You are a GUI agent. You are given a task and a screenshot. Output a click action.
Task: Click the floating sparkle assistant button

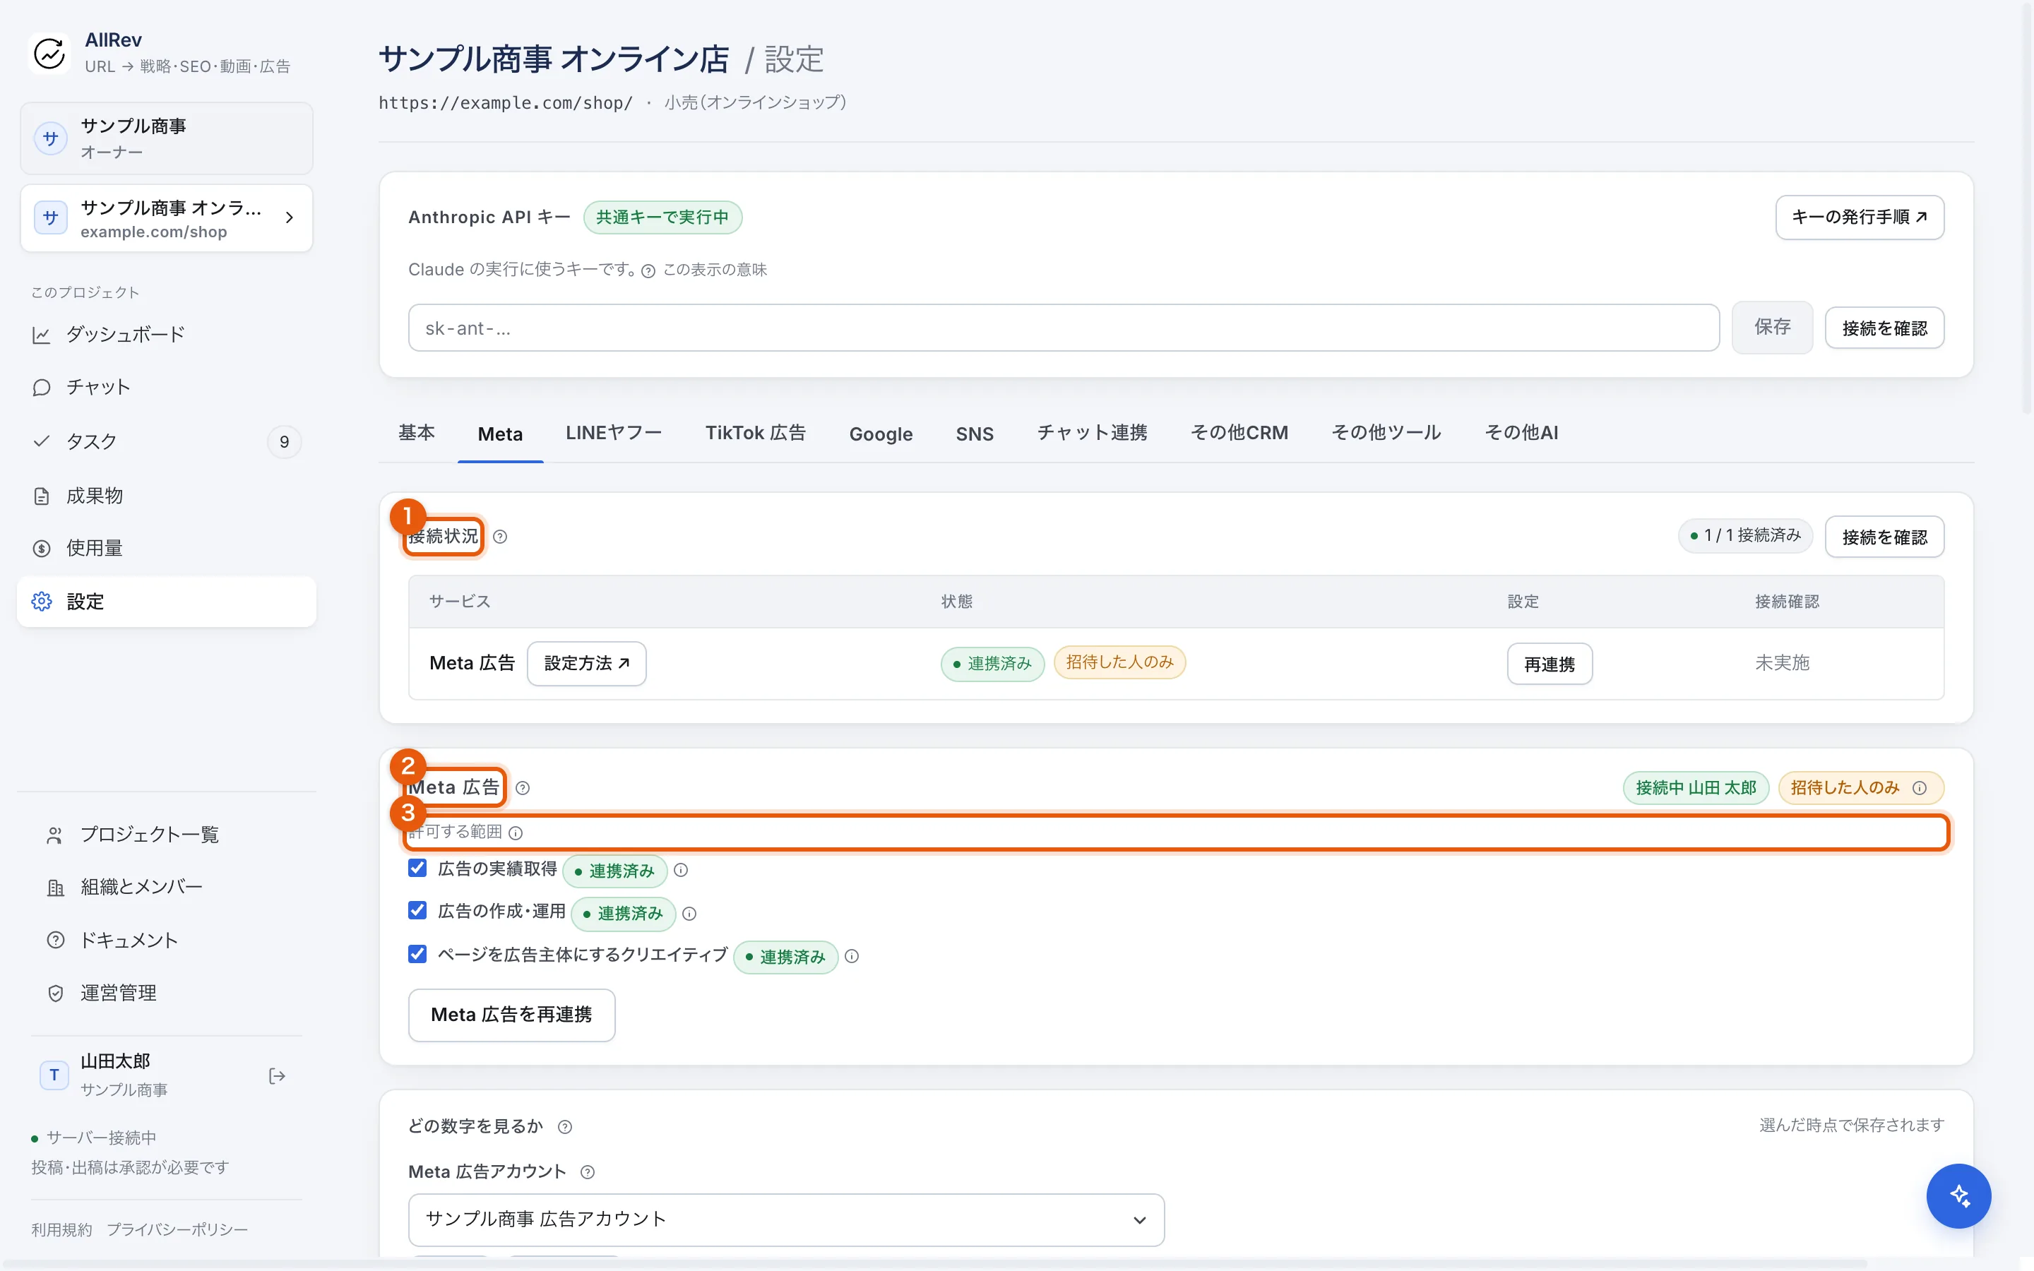tap(1958, 1195)
